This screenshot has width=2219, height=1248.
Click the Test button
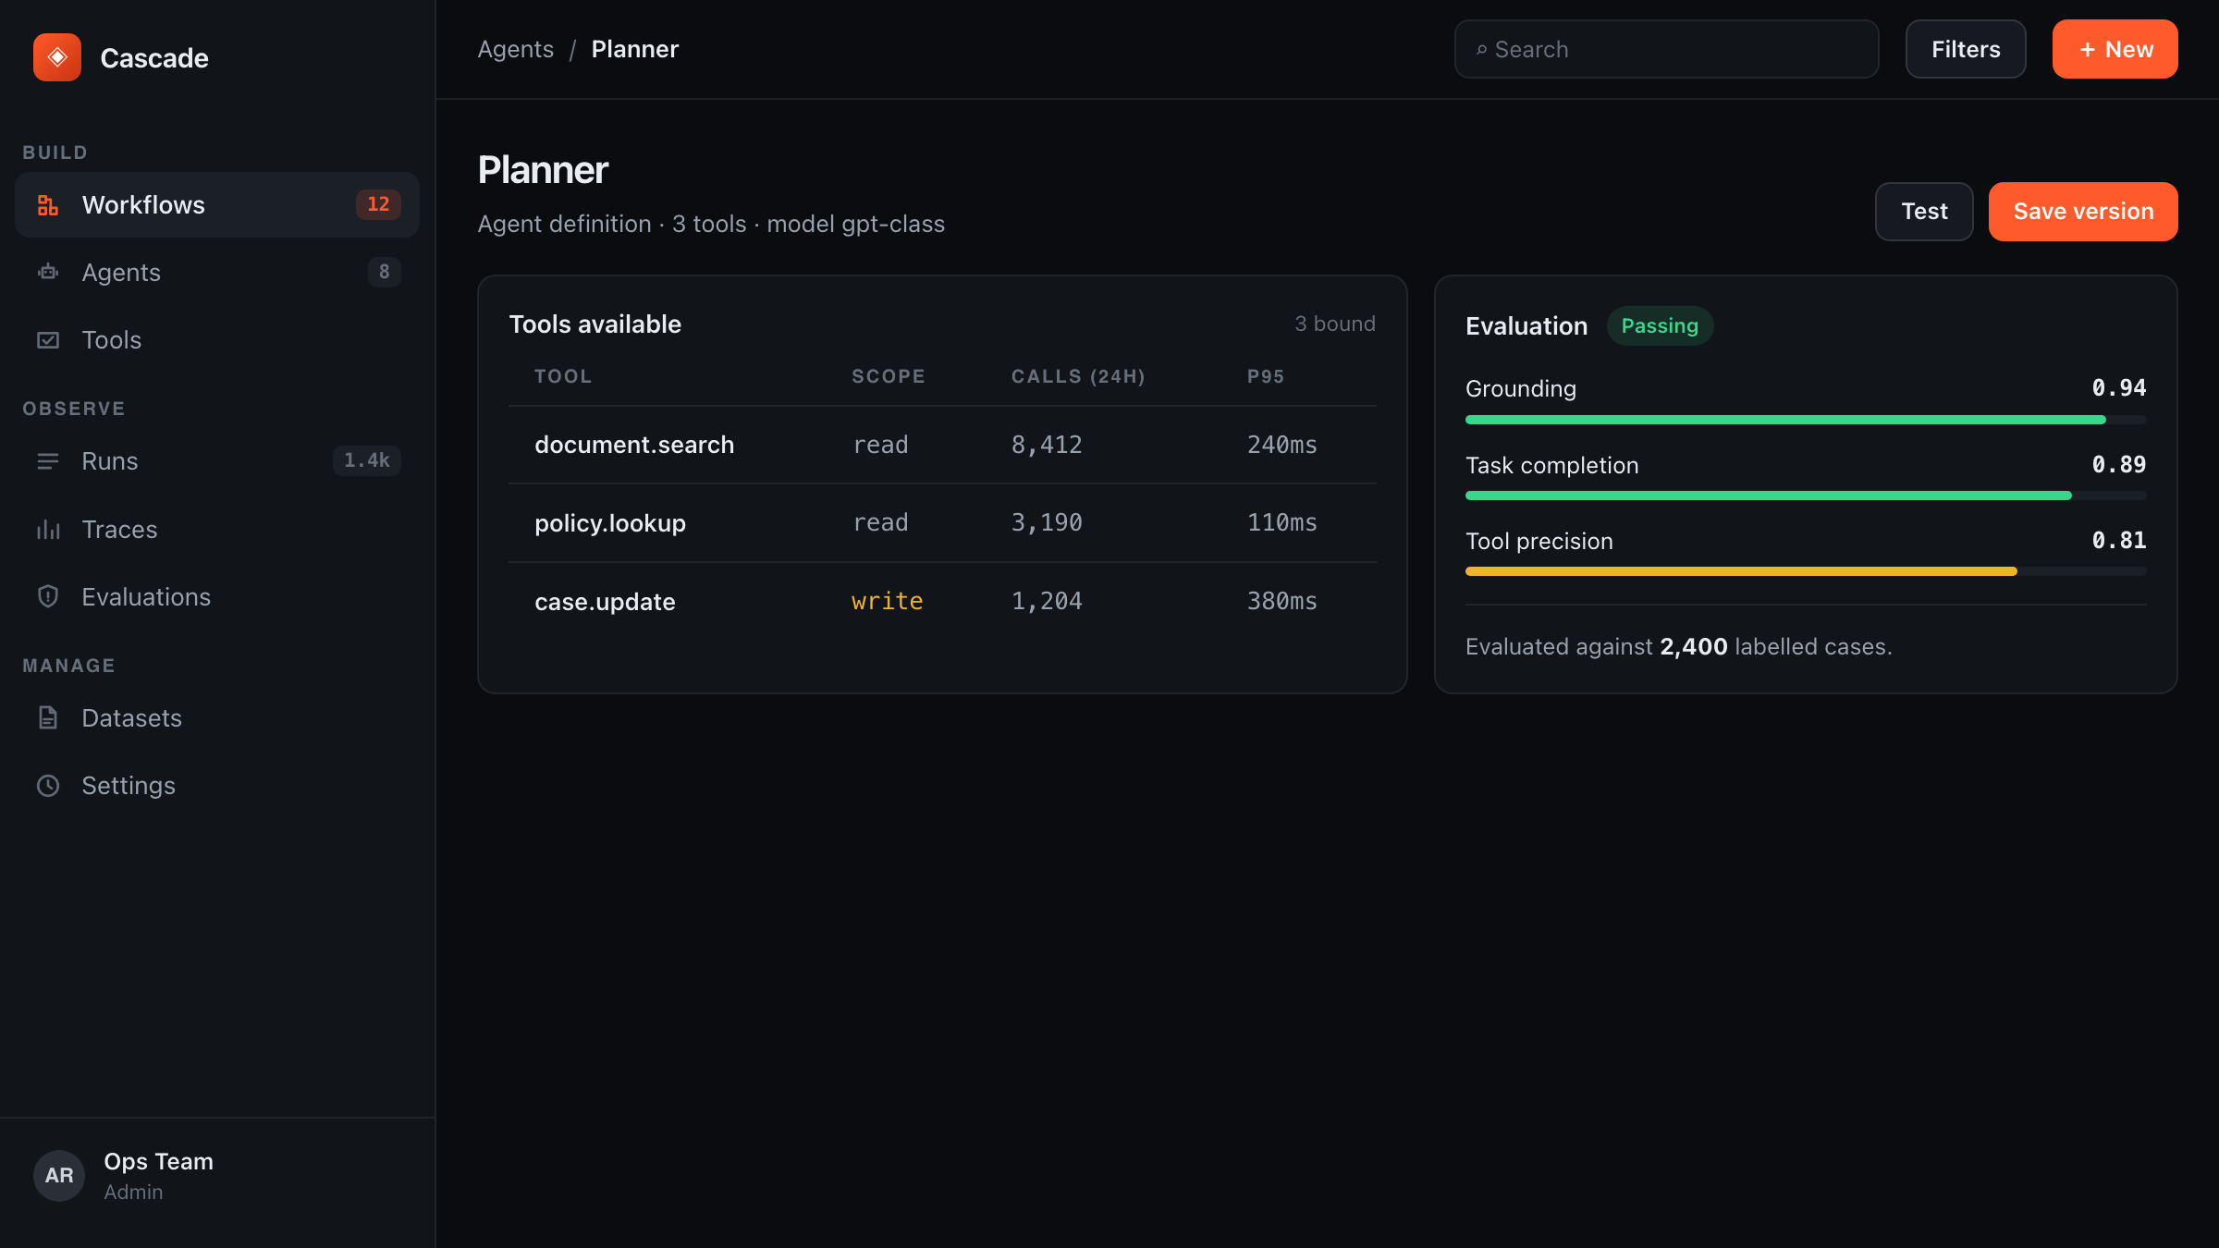[x=1924, y=212]
